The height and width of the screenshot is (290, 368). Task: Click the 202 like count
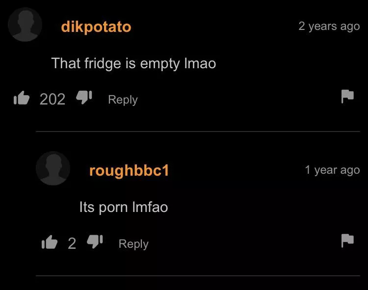point(53,99)
